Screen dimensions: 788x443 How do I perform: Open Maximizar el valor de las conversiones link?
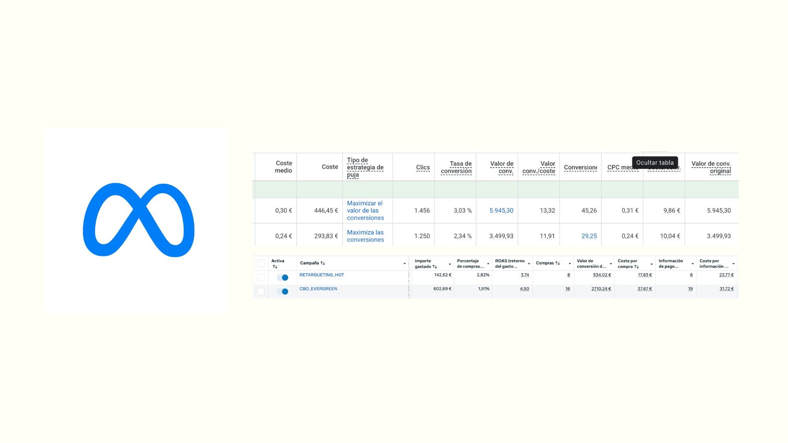(365, 210)
